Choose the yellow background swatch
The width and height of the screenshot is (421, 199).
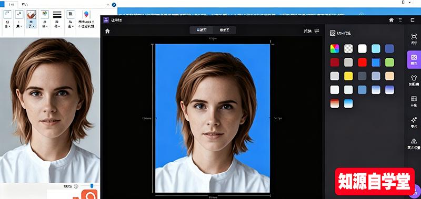click(x=348, y=76)
